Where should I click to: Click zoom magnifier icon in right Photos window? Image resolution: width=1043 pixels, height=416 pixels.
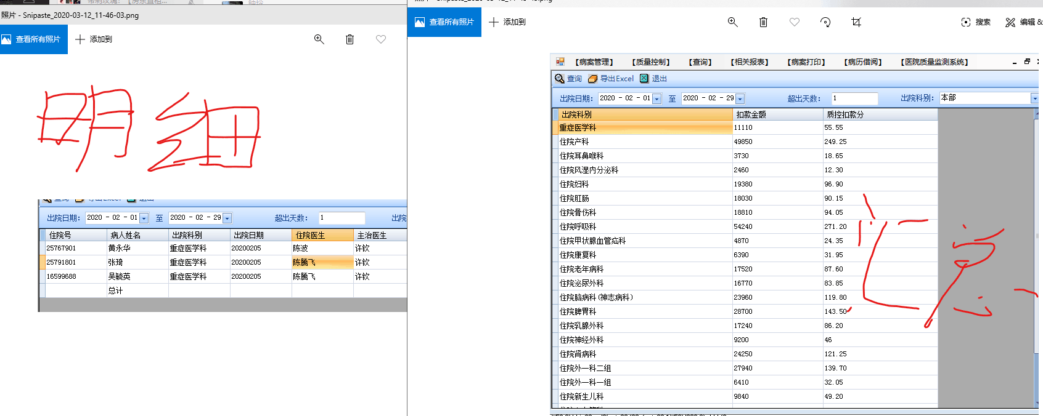[x=733, y=22]
